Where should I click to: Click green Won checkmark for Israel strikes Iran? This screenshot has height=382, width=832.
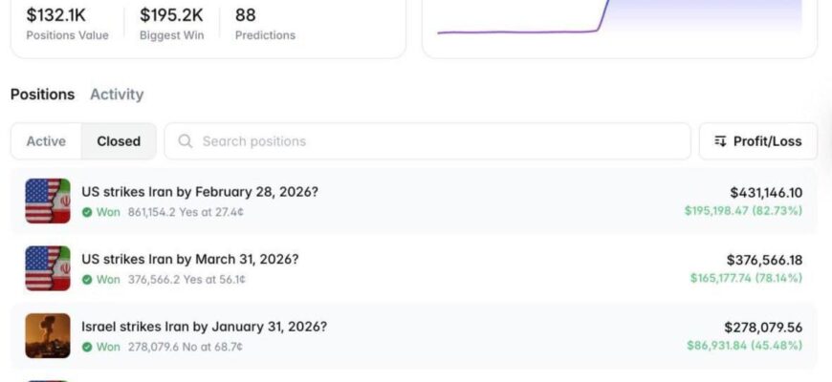[87, 347]
